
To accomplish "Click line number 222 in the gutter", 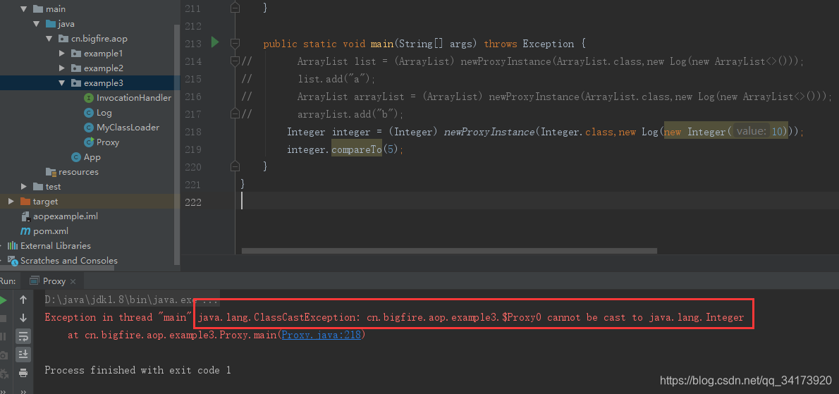I will click(192, 202).
